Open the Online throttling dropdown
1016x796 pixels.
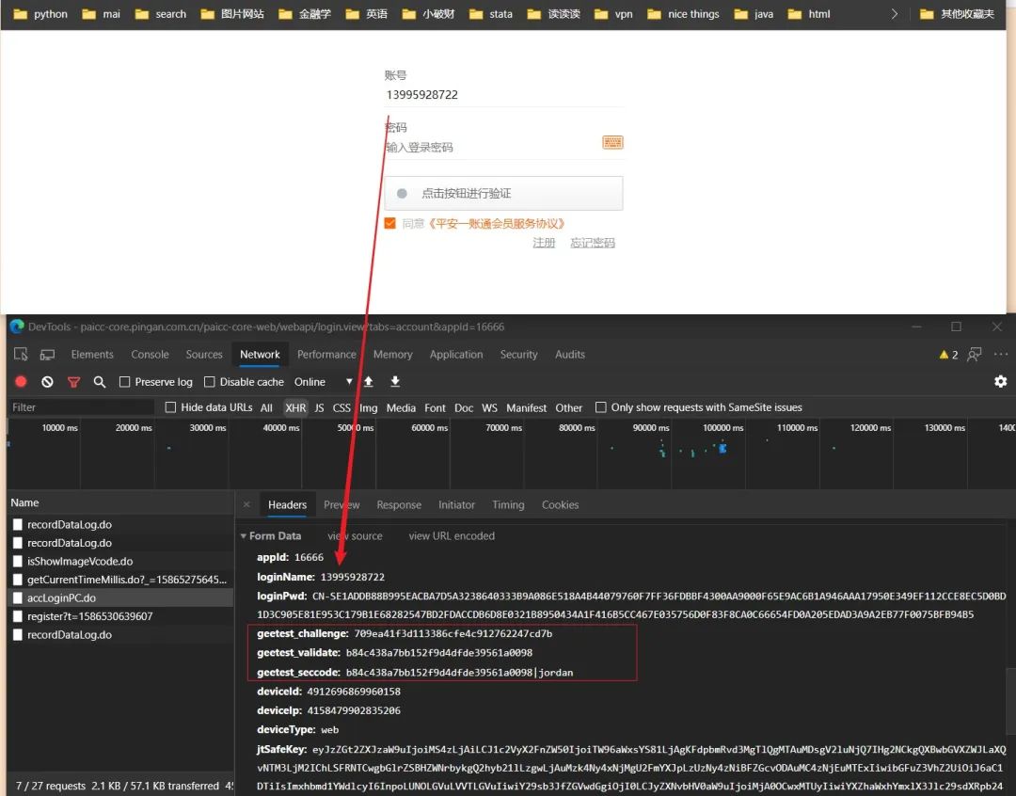click(x=323, y=382)
